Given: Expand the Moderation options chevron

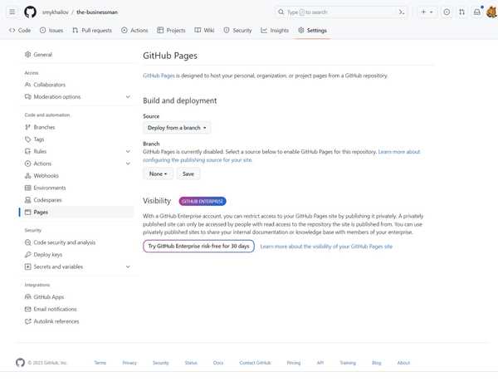Looking at the screenshot, I should click(x=128, y=96).
